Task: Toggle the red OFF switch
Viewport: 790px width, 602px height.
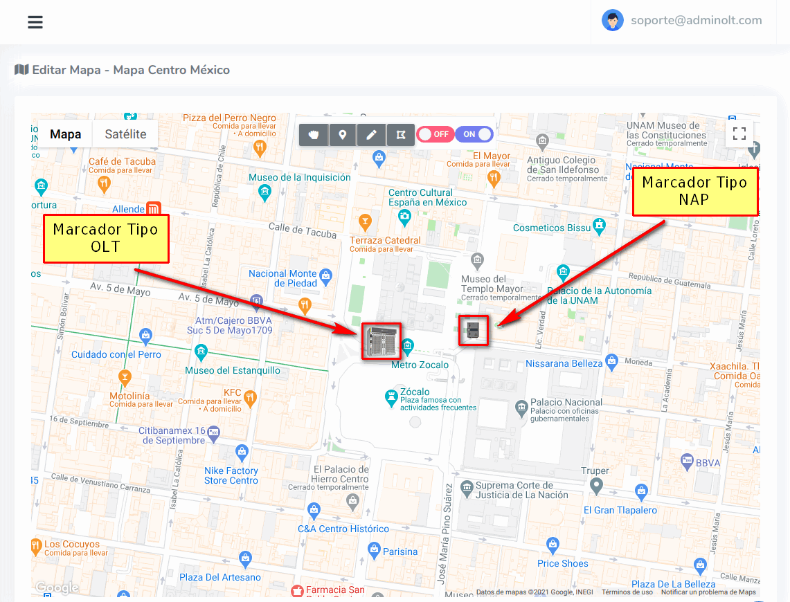Action: [x=434, y=134]
